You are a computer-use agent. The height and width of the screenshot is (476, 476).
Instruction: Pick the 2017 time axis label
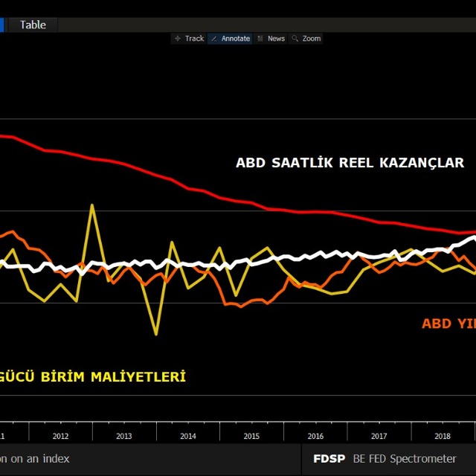tap(379, 436)
